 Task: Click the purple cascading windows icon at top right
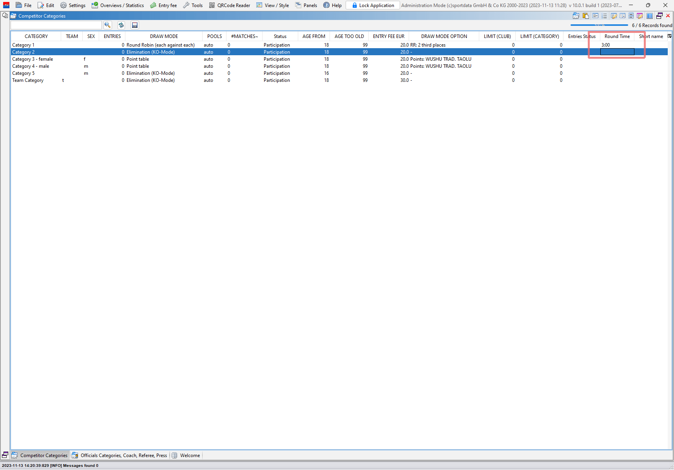pyautogui.click(x=660, y=16)
